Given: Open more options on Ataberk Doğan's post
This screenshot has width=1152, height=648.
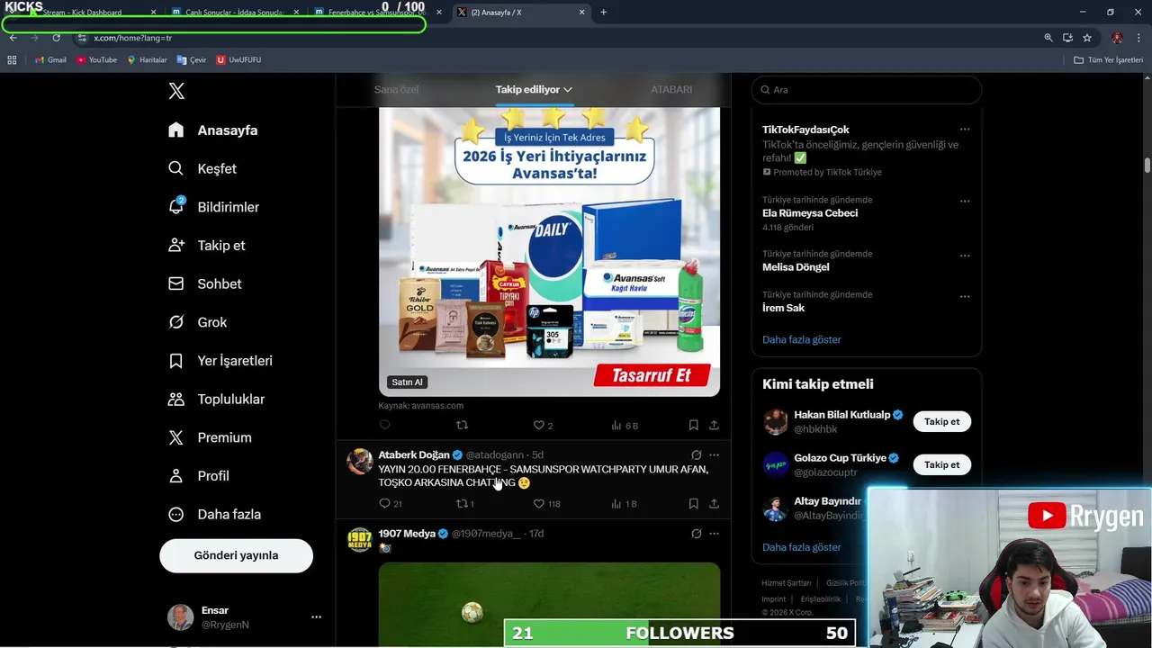Looking at the screenshot, I should click(714, 455).
